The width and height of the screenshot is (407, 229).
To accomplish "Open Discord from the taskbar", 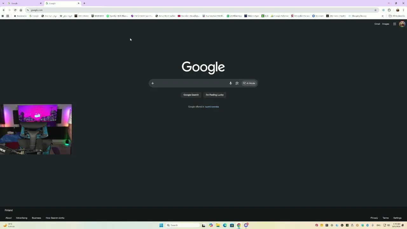I will coord(246,225).
